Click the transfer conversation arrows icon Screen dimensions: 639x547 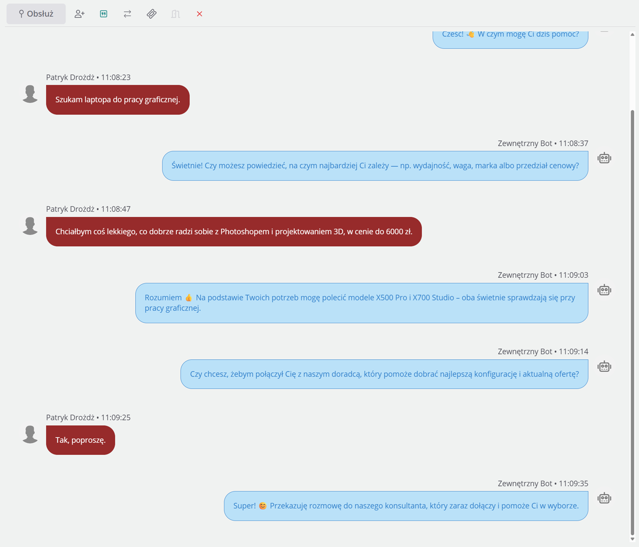(128, 14)
